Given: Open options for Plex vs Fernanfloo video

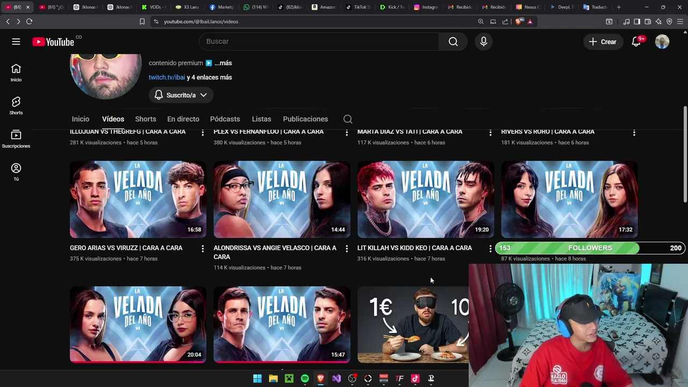Looking at the screenshot, I should 347,132.
